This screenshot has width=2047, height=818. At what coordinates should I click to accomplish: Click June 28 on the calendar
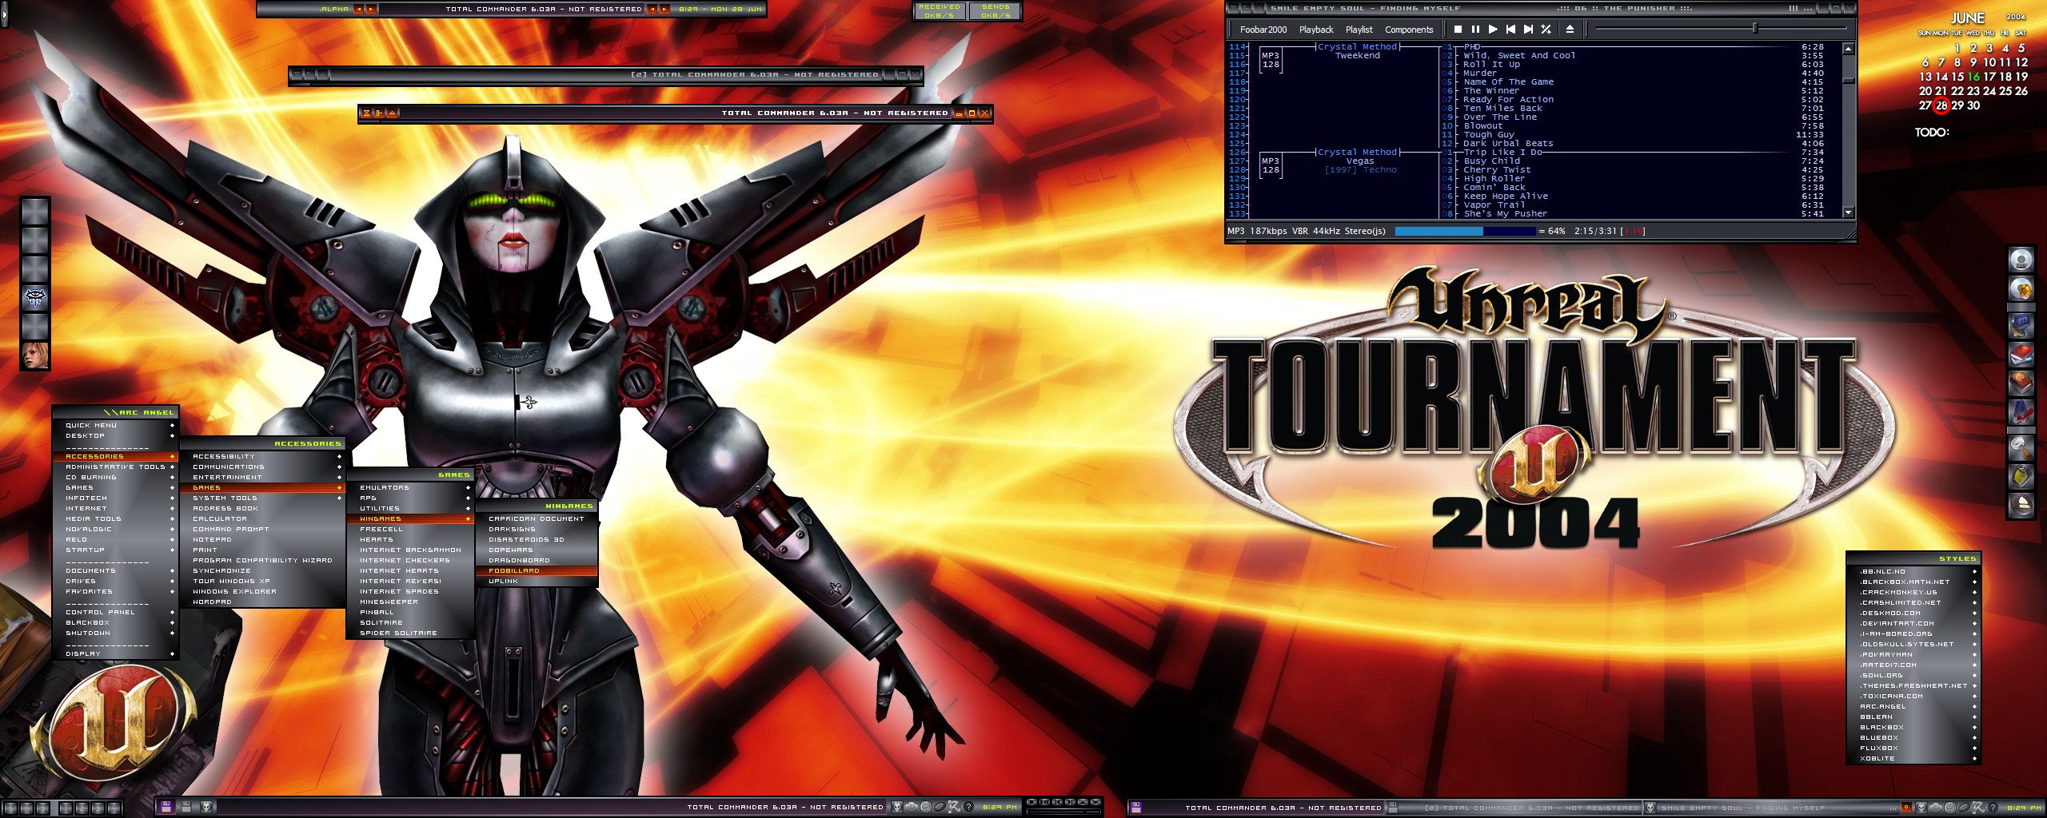point(1941,105)
